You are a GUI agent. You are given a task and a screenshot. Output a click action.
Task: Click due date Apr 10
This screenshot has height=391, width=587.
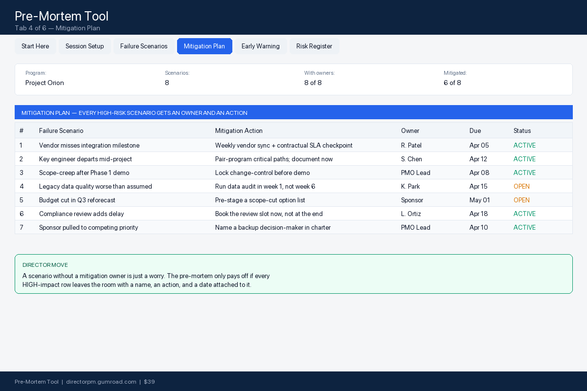tap(478, 228)
